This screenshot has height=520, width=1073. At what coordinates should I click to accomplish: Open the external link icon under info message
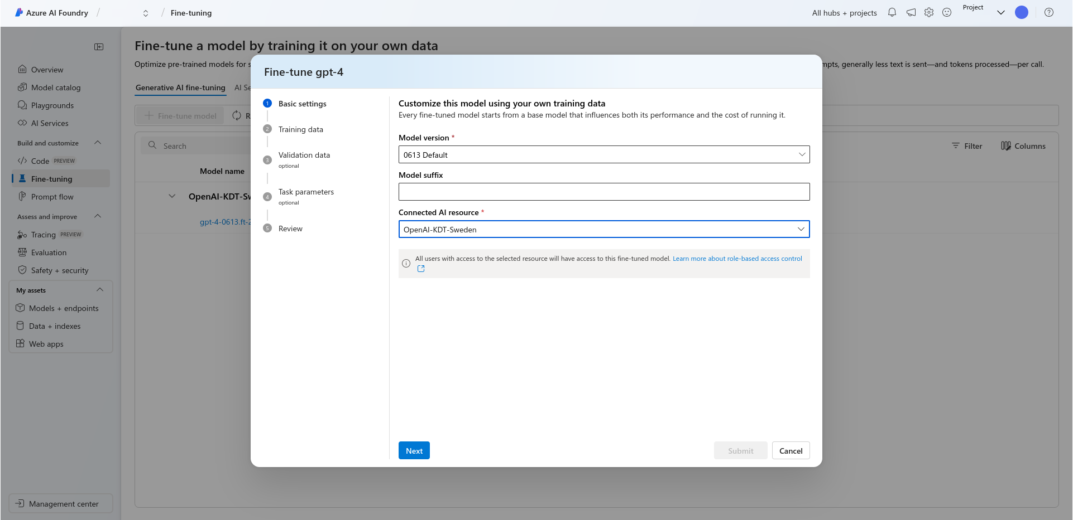tap(421, 269)
